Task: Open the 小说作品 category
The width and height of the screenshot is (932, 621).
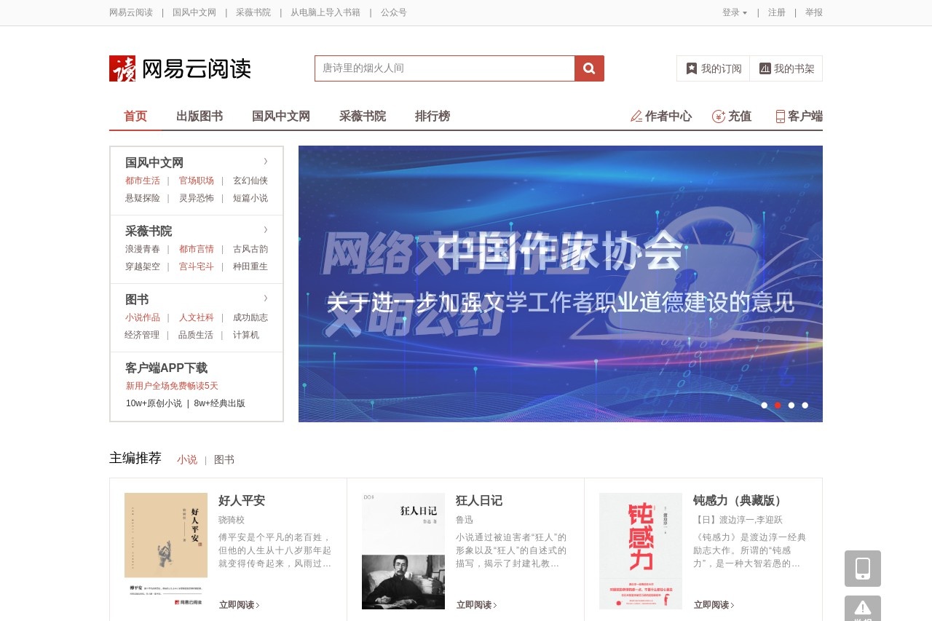Action: [143, 317]
